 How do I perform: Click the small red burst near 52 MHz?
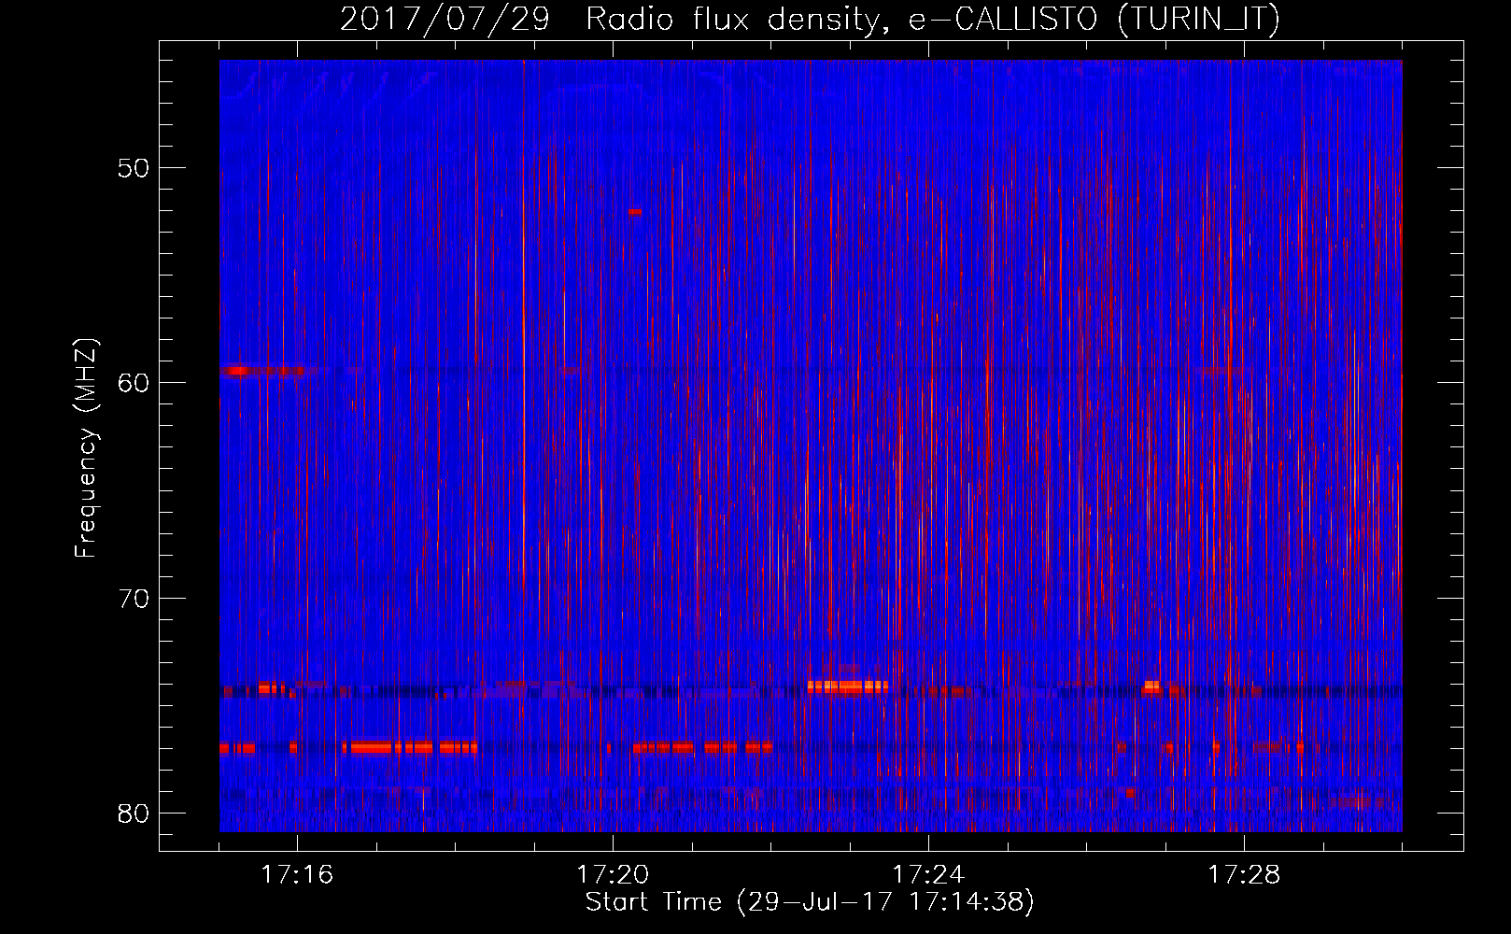point(635,212)
